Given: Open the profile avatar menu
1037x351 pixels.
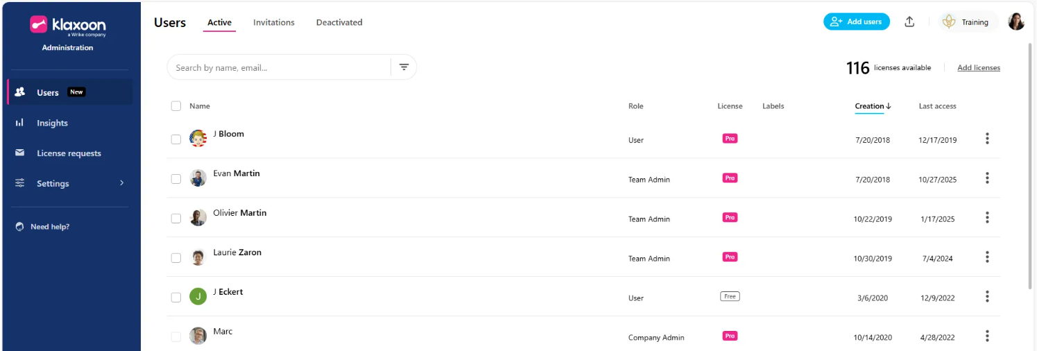Looking at the screenshot, I should click(1016, 22).
